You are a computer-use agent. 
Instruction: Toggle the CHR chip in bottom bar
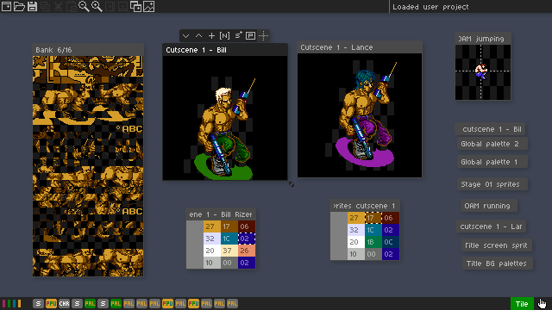pyautogui.click(x=64, y=303)
